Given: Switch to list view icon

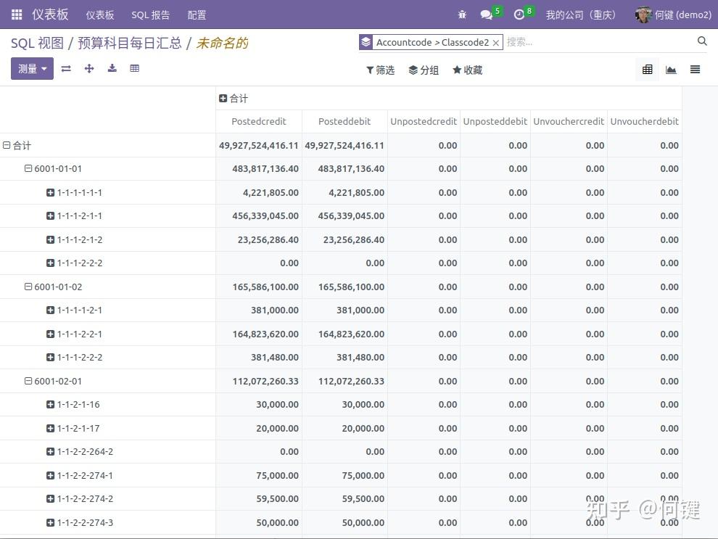Looking at the screenshot, I should click(694, 69).
